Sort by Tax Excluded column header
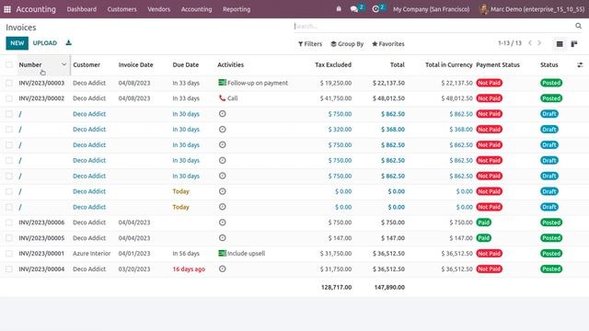Image resolution: width=589 pixels, height=331 pixels. [x=333, y=65]
